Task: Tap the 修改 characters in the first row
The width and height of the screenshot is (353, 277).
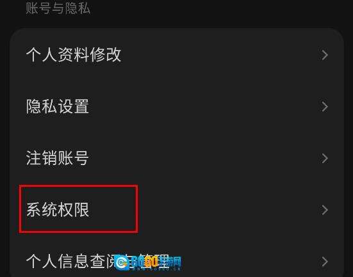Action: pyautogui.click(x=106, y=55)
